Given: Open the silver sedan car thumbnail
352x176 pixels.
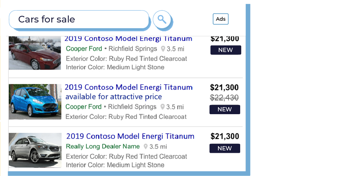Looking at the screenshot, I should [x=35, y=150].
